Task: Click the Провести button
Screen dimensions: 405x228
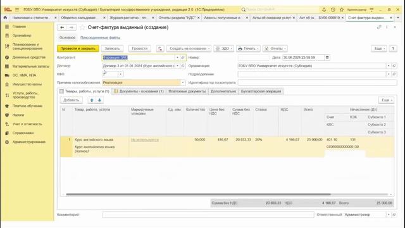Action: point(140,49)
